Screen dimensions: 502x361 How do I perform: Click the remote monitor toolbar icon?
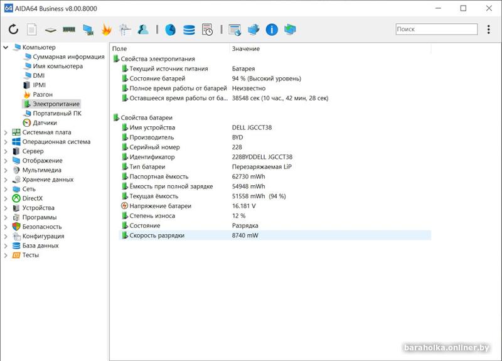click(x=290, y=30)
